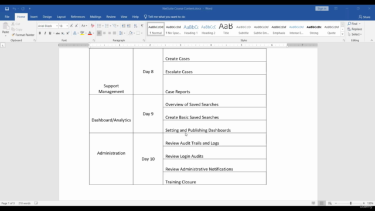Screen dimensions: 375x211
Task: Open the Text Effects icon
Action: (75, 33)
